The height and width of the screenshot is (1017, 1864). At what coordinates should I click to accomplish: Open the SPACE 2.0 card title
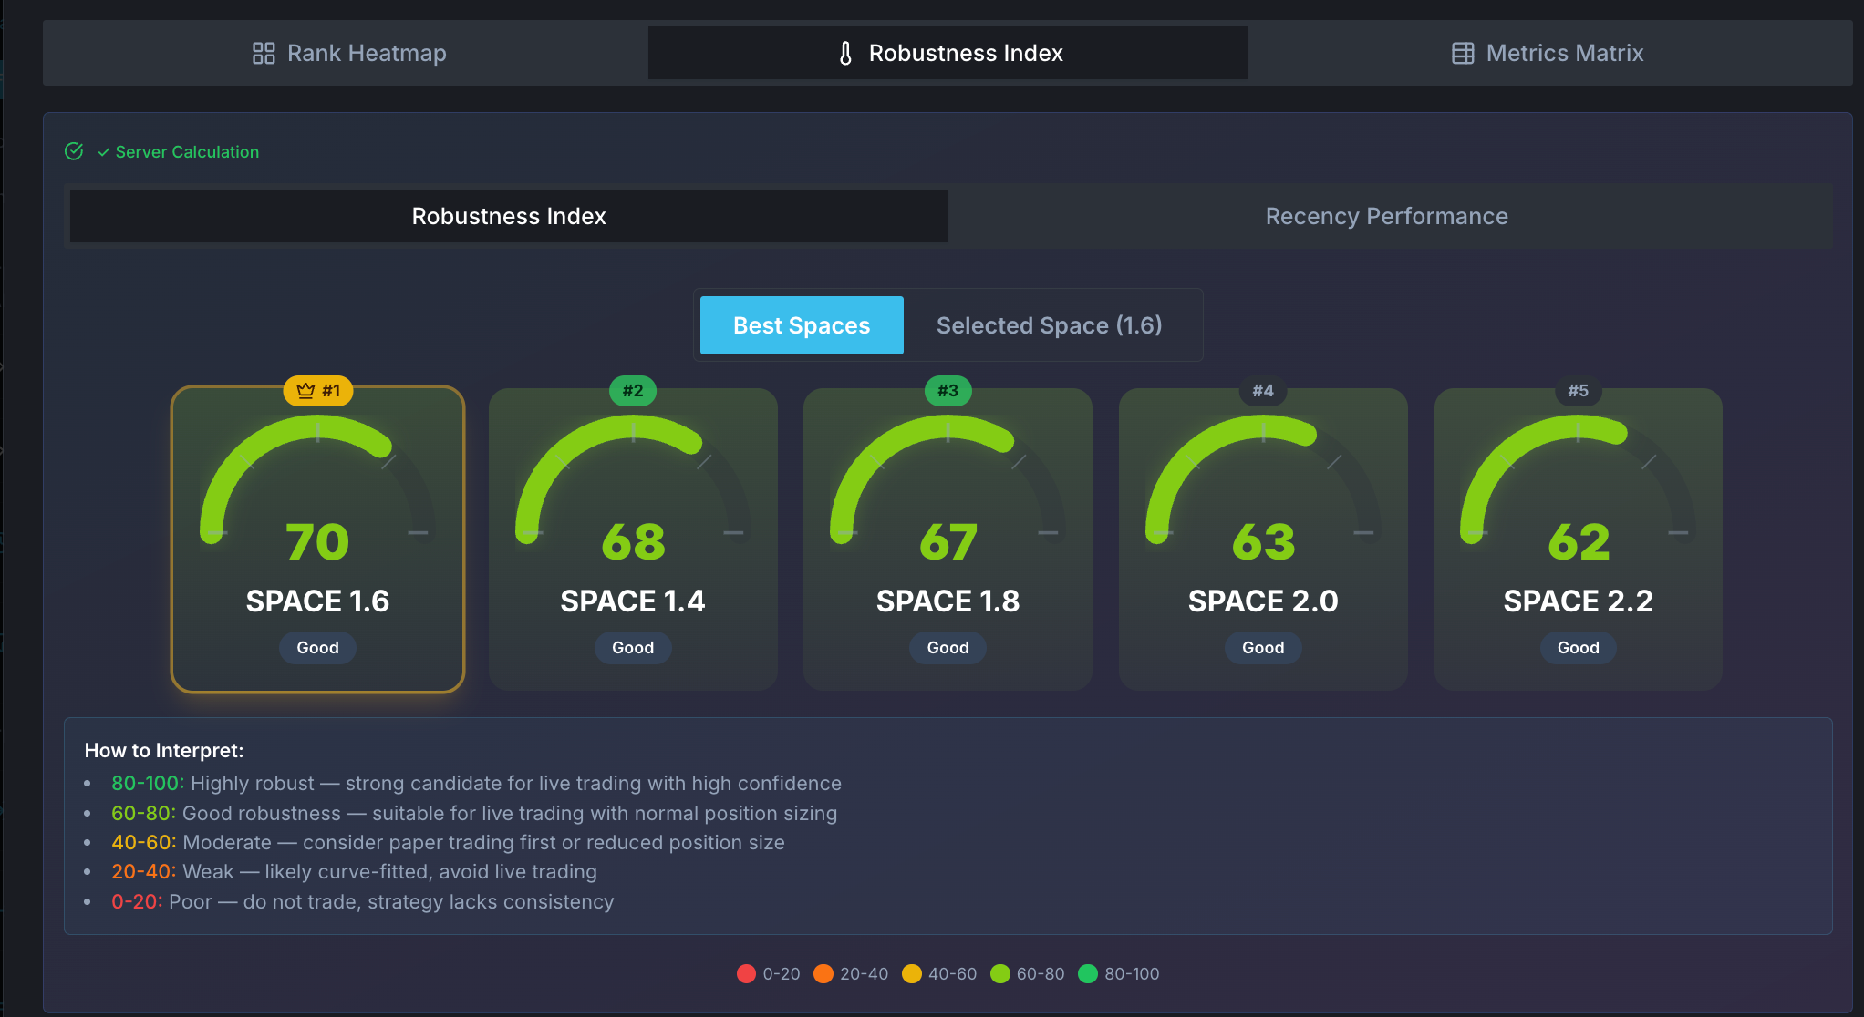[x=1263, y=601]
